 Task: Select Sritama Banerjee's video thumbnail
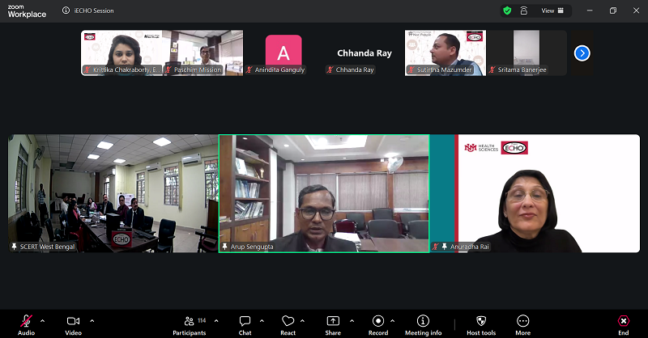coord(526,53)
